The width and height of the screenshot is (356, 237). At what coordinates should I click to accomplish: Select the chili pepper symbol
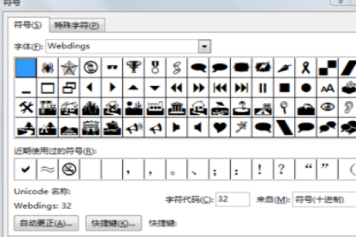coord(284,68)
